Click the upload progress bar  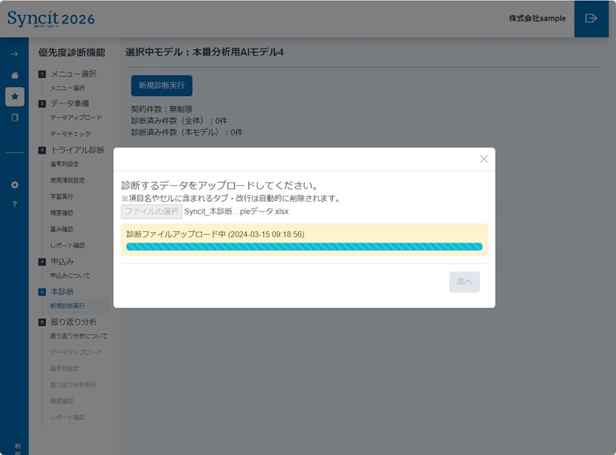click(x=303, y=246)
